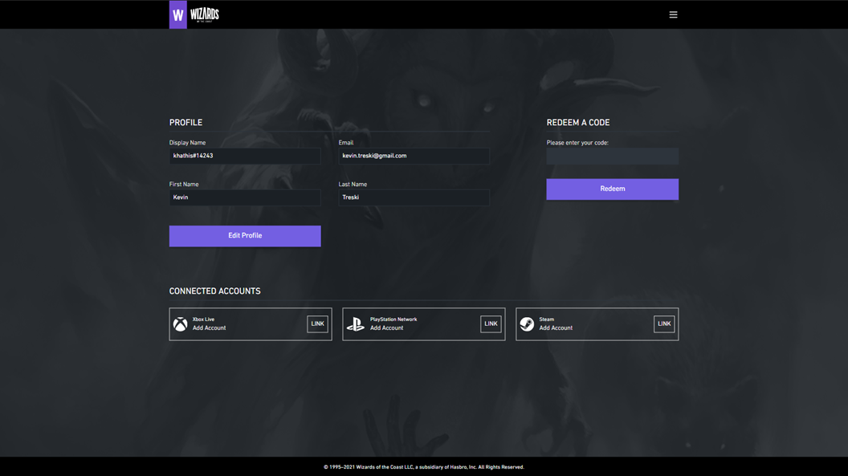
Task: Click the purple W logo icon
Action: click(x=178, y=14)
